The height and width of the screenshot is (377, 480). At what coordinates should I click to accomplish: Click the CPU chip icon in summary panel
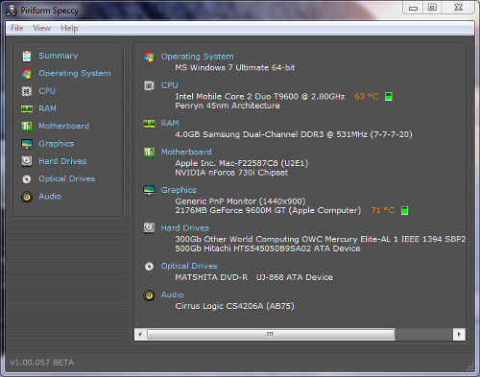click(x=149, y=85)
